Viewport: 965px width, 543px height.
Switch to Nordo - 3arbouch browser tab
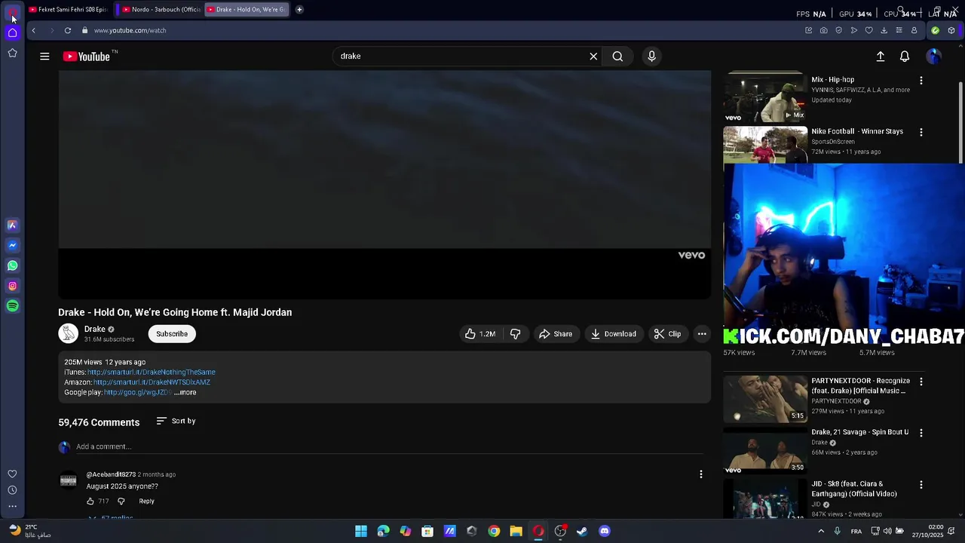tap(161, 10)
